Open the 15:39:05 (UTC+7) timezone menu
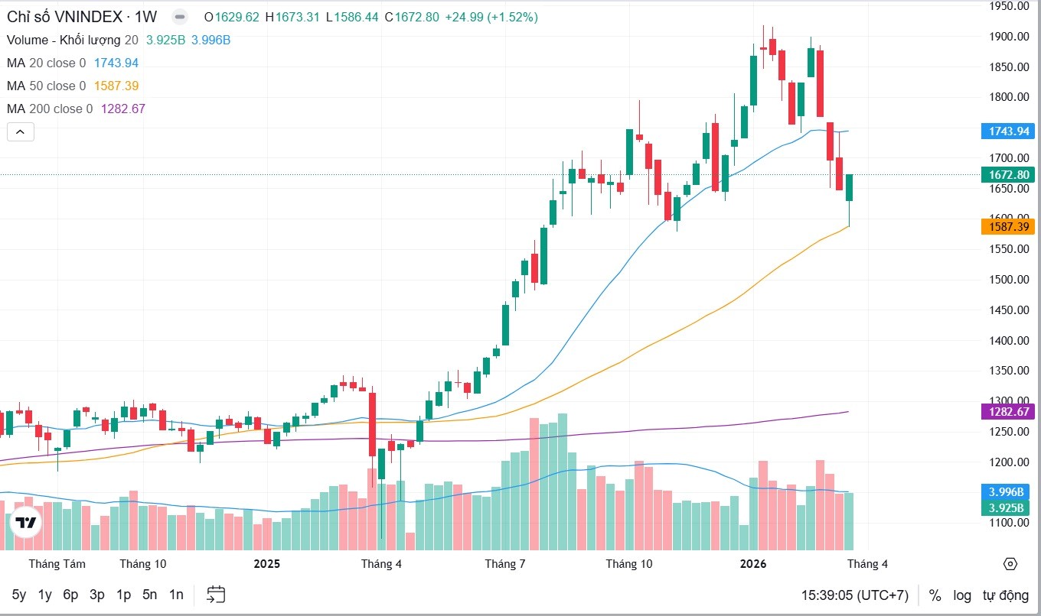Image resolution: width=1041 pixels, height=616 pixels. click(x=855, y=595)
